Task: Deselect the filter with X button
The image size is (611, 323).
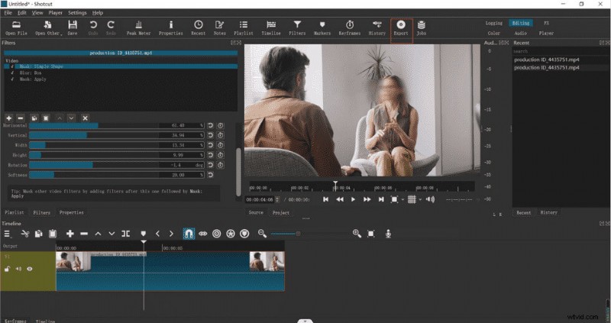Action: [85, 118]
